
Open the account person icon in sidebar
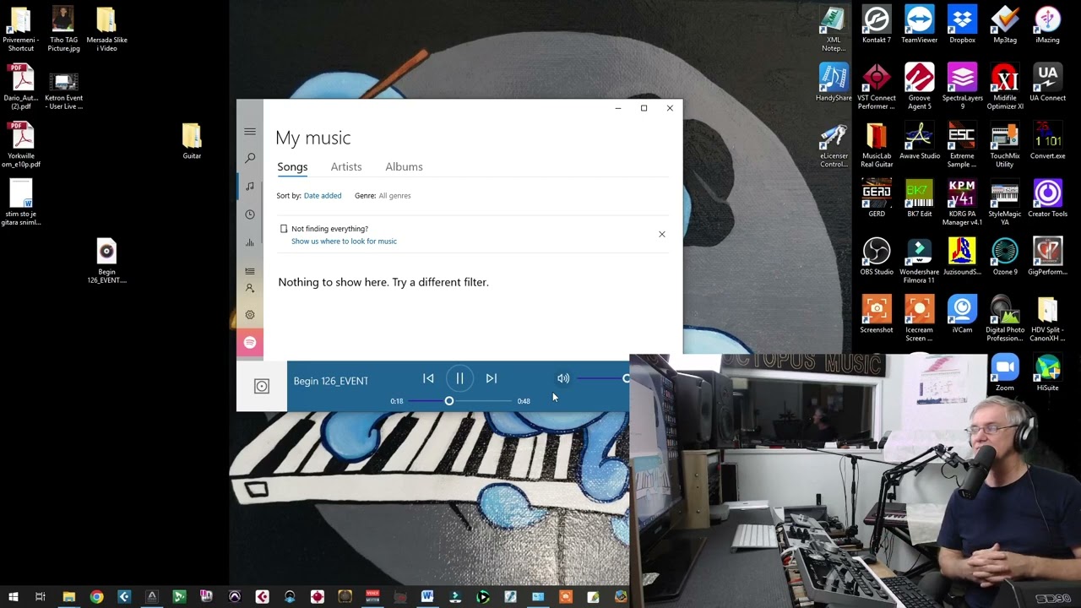250,288
